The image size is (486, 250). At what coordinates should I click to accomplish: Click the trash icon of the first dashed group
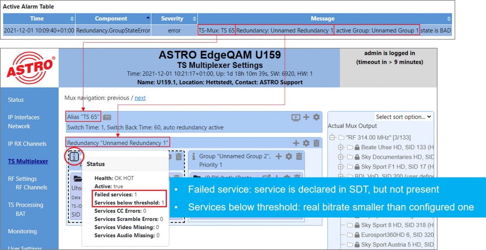(x=179, y=156)
